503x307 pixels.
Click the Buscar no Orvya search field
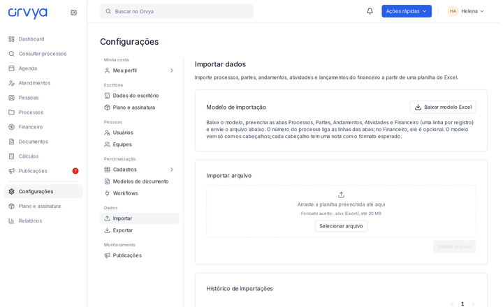pos(177,11)
